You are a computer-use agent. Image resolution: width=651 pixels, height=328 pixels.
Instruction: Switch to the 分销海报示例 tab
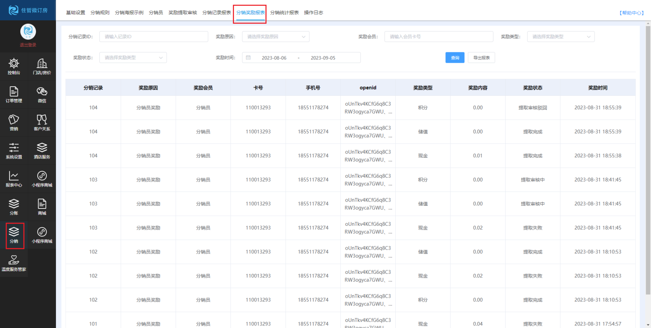point(129,13)
